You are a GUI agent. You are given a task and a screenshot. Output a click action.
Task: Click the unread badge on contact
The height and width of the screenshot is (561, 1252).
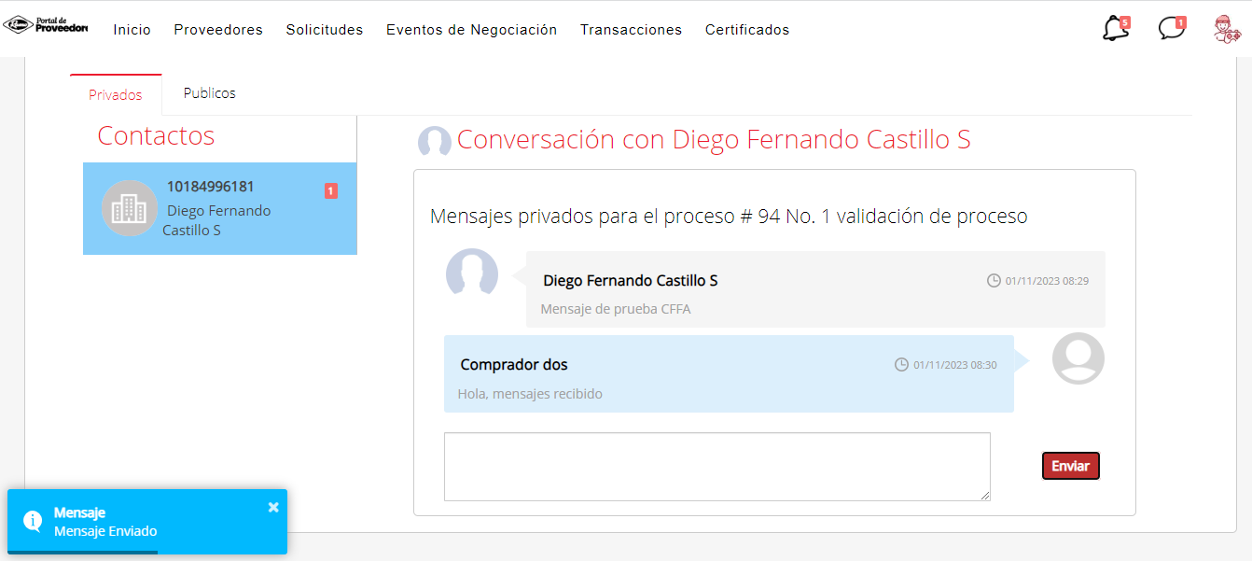click(330, 191)
